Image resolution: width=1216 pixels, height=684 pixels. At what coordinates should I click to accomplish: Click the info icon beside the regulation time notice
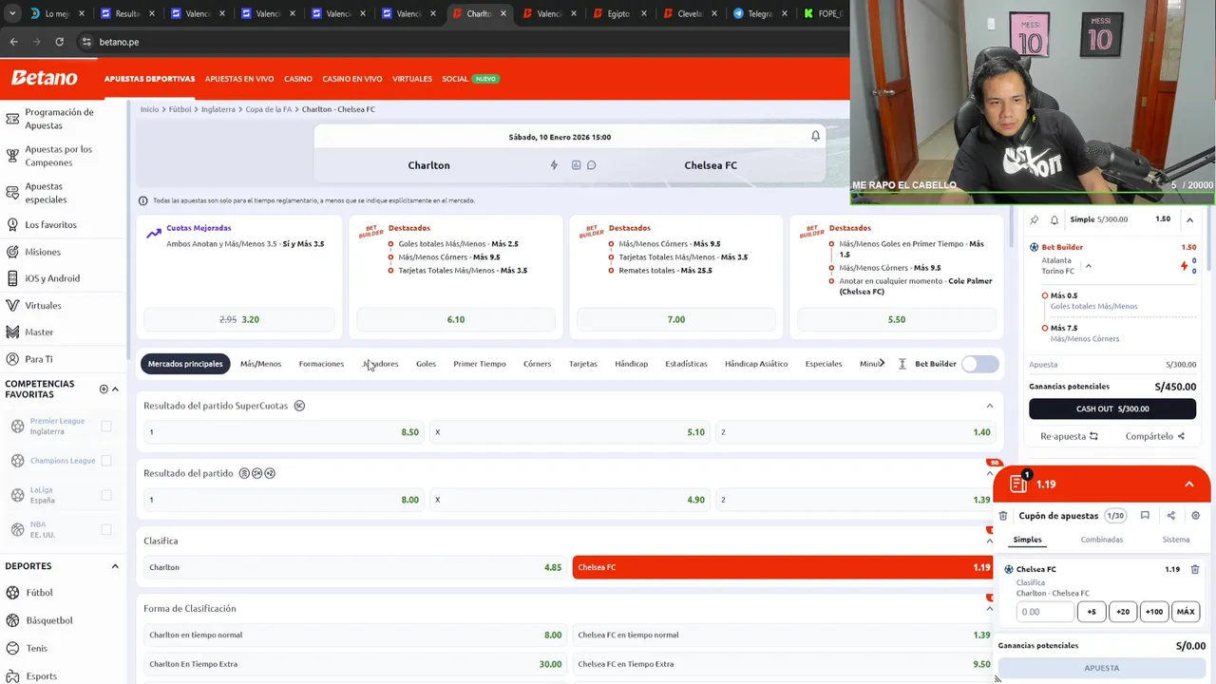click(x=143, y=200)
